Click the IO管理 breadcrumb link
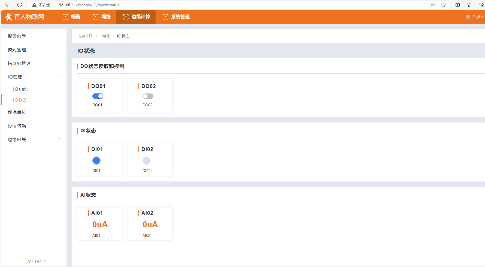Screen dimensions: 485x267 click(x=104, y=36)
